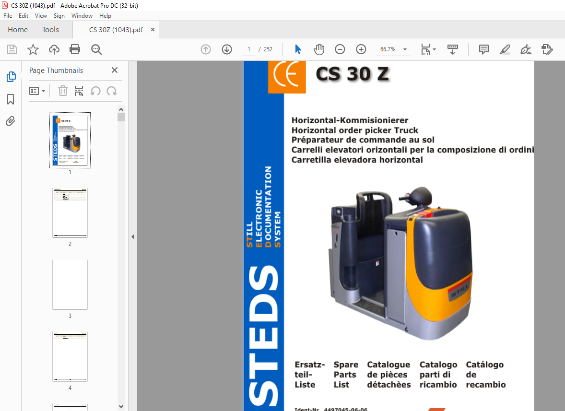Close the CS 30Z (1043).pdf tab
Screen dimensions: 565x411
[153, 30]
